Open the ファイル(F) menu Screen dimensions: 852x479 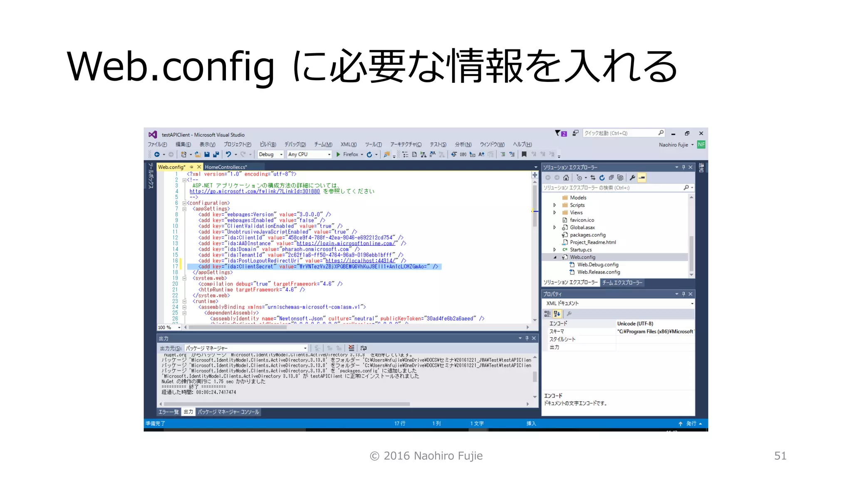pos(157,145)
